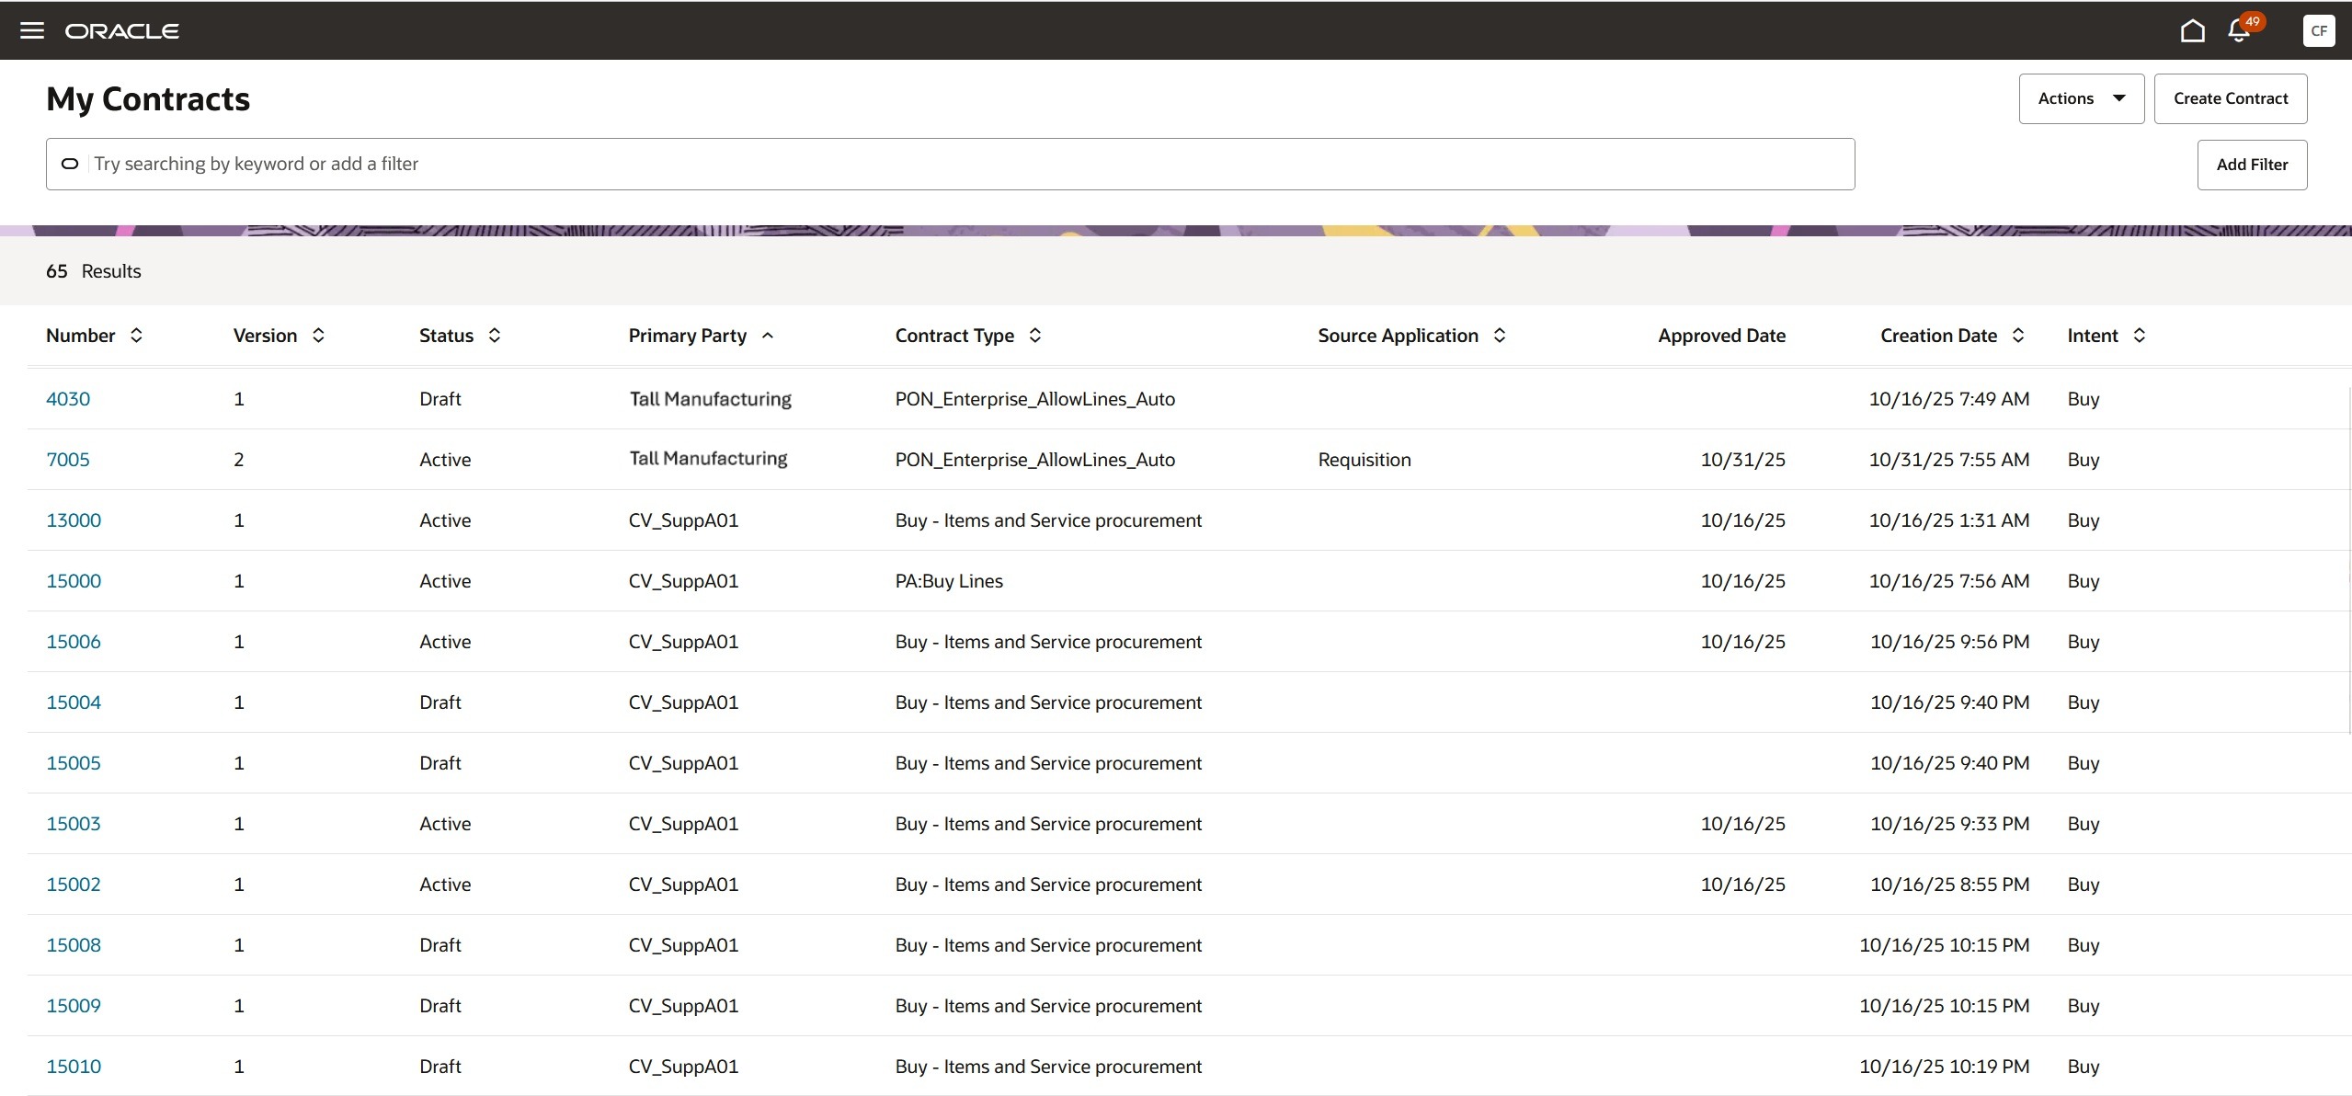The width and height of the screenshot is (2352, 1096).
Task: Toggle Primary Party column sort direction
Action: (767, 336)
